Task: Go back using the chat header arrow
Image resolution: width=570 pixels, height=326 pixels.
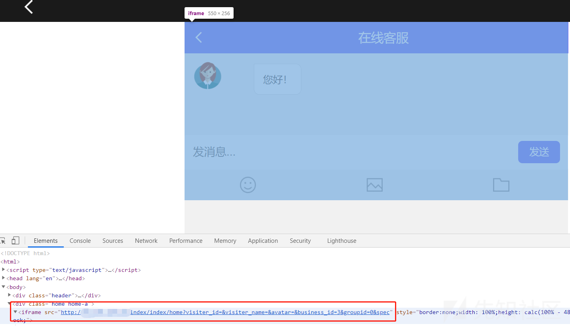Action: pos(199,37)
